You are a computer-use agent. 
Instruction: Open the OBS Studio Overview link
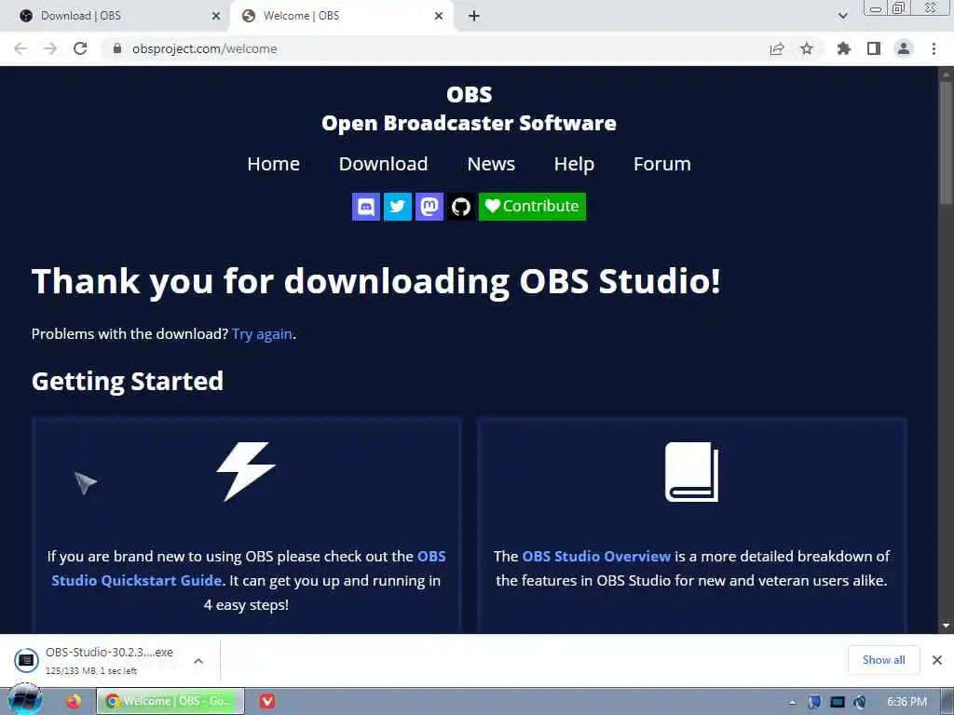[596, 557]
